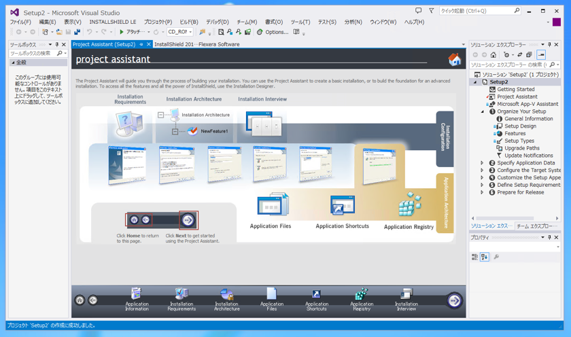Toggle auto-hide pin on Solution Explorer panel
571x337 pixels.
(x=549, y=44)
